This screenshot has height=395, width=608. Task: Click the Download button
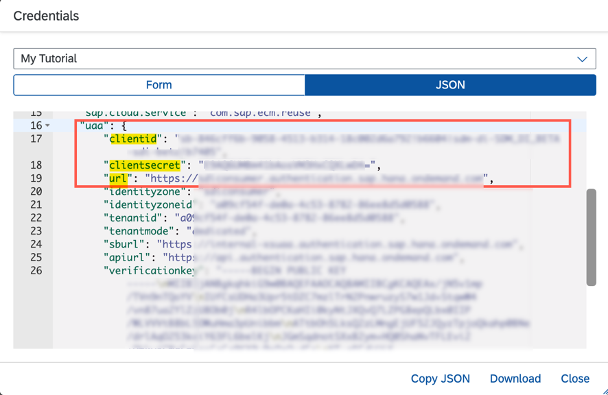point(515,379)
